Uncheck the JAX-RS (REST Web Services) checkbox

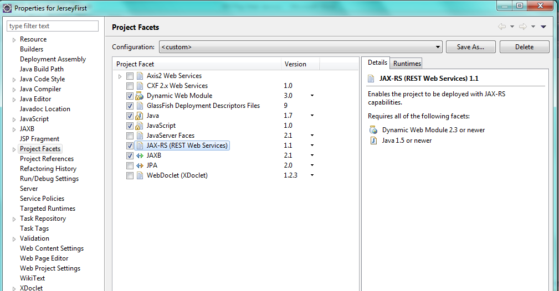pyautogui.click(x=130, y=145)
